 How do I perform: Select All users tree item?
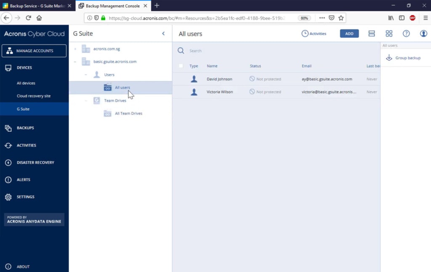[x=120, y=87]
